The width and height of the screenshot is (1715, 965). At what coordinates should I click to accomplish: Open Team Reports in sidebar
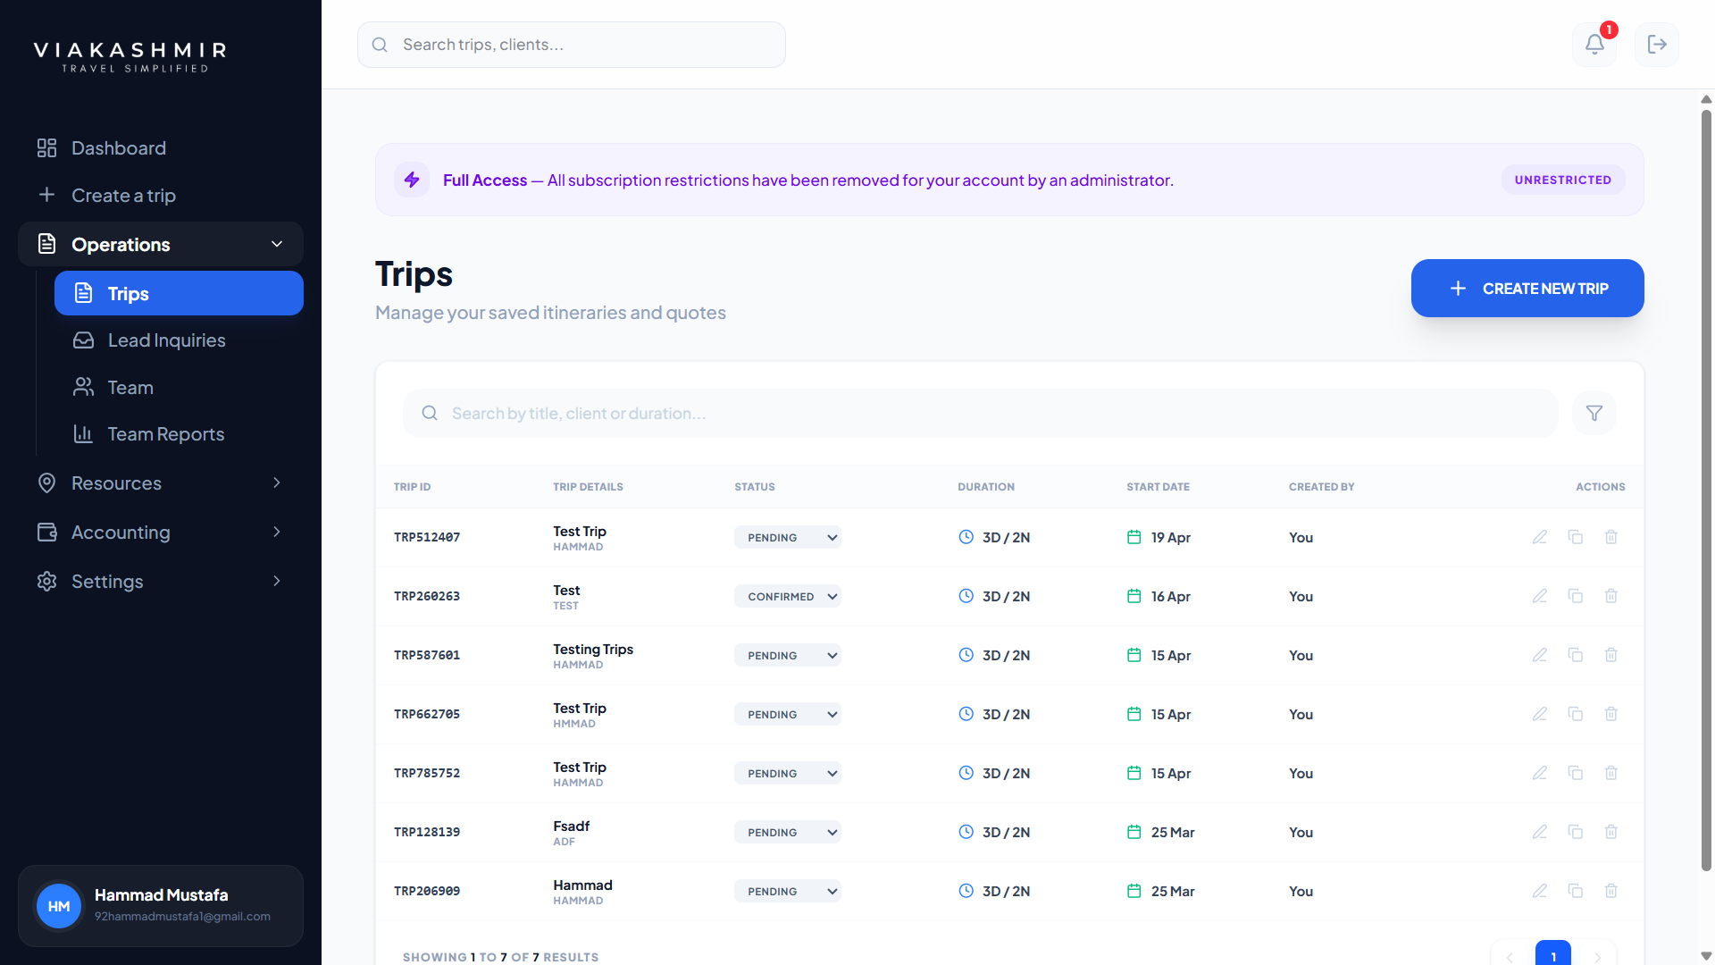pyautogui.click(x=179, y=433)
